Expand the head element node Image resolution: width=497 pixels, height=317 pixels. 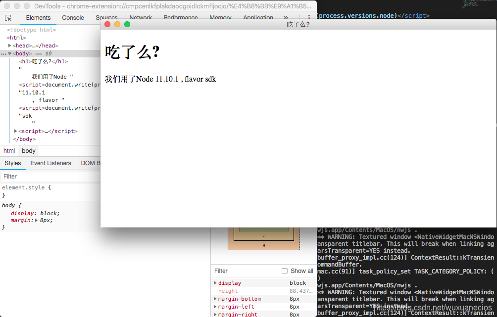(x=10, y=45)
